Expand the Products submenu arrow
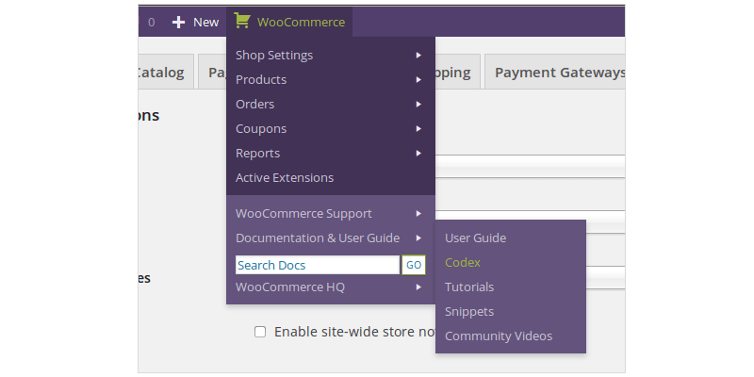 coord(418,80)
